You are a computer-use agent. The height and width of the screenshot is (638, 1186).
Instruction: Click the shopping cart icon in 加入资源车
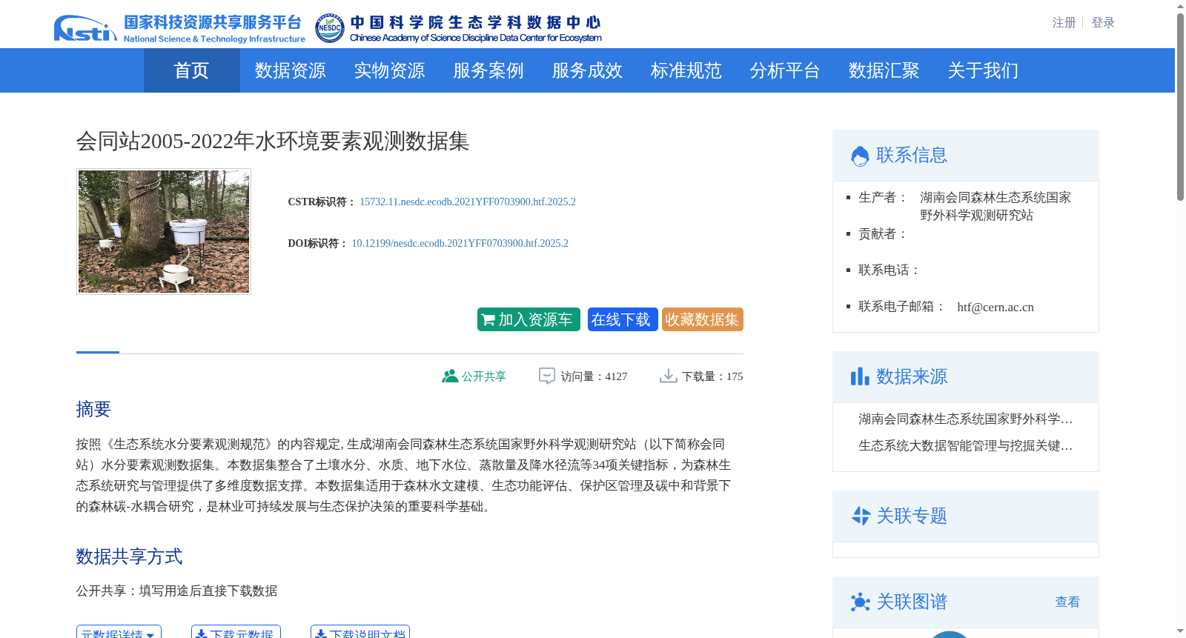[x=488, y=320]
